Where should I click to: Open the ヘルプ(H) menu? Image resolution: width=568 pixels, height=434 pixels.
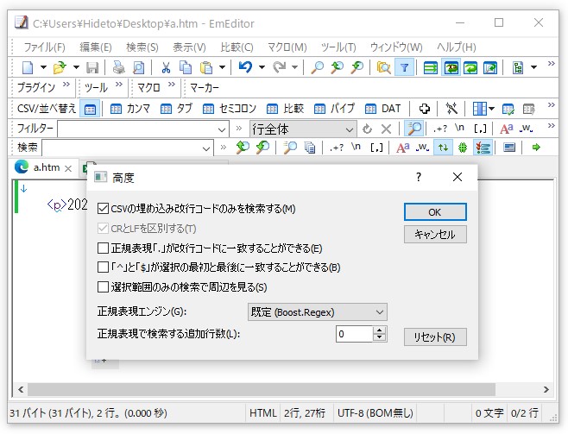tap(456, 47)
